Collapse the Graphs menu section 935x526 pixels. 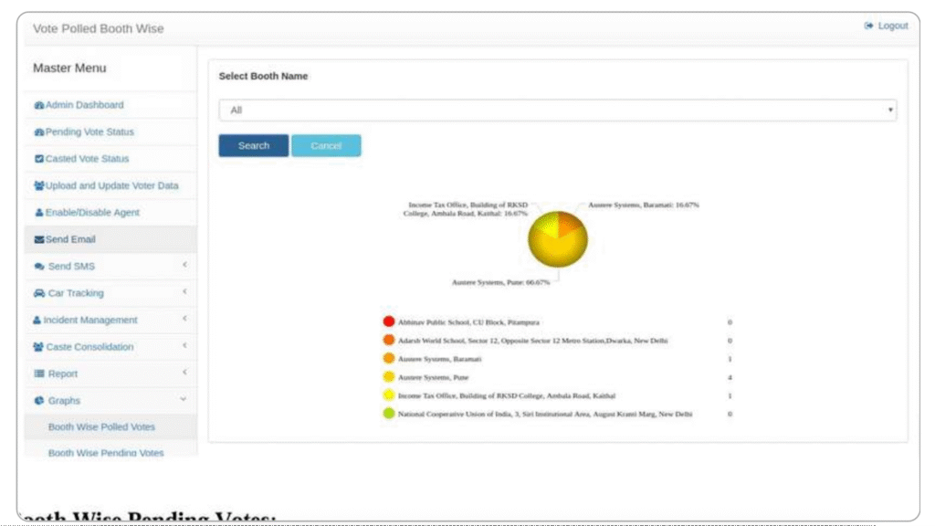[x=184, y=400]
